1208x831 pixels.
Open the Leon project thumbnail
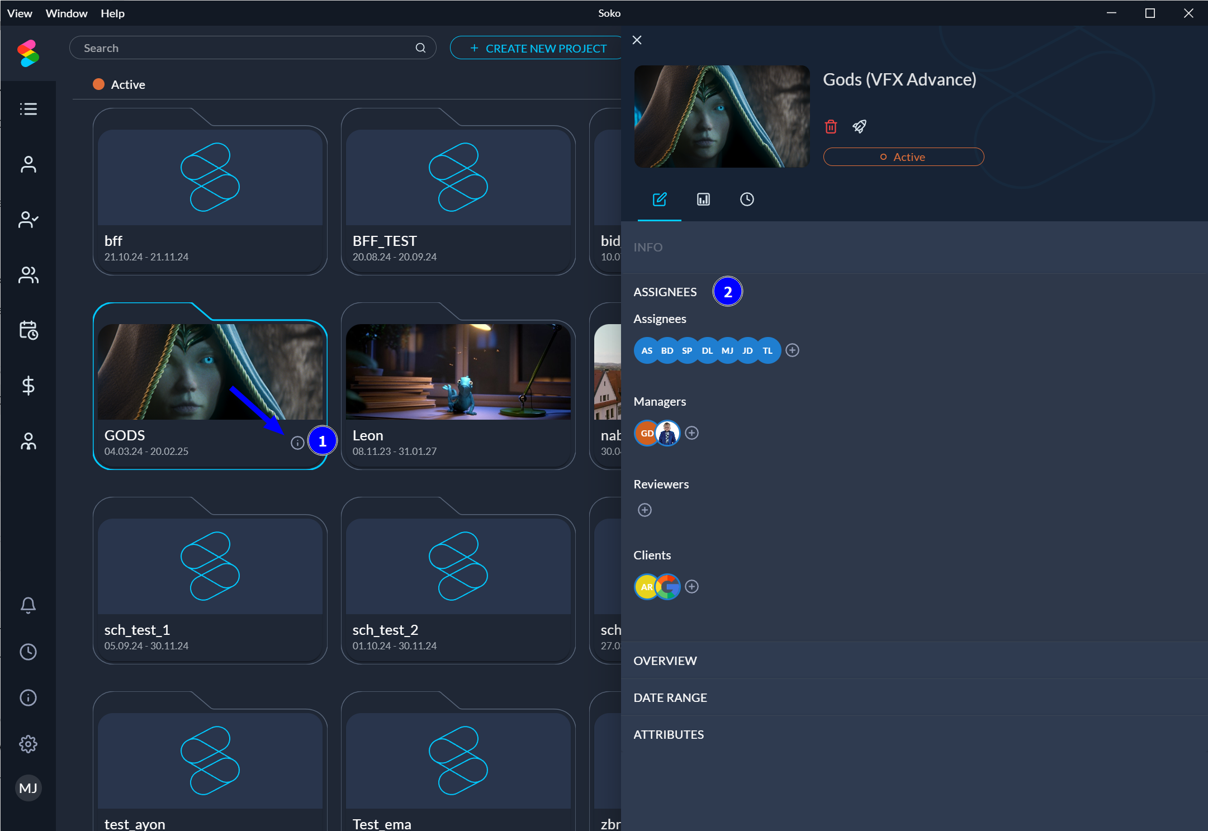click(458, 372)
